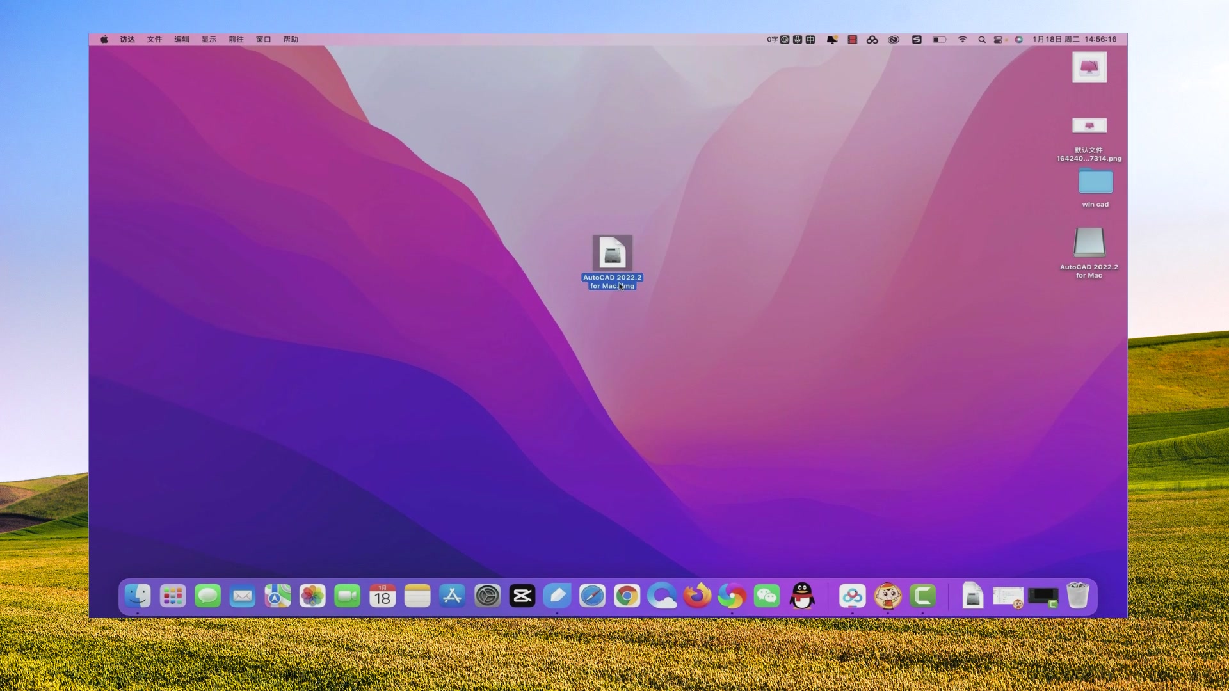Open the Apple menu
Image resolution: width=1229 pixels, height=691 pixels.
[x=104, y=39]
